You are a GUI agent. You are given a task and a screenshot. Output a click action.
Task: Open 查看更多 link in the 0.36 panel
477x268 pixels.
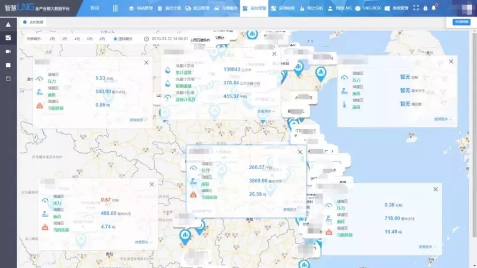[x=427, y=247]
